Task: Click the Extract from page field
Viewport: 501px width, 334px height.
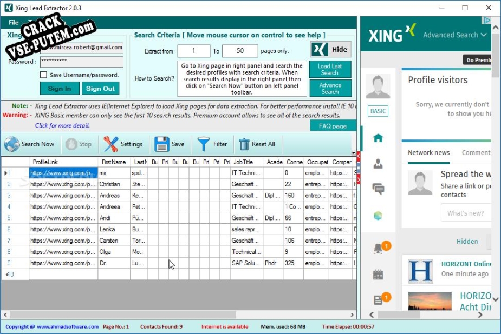Action: [x=193, y=51]
